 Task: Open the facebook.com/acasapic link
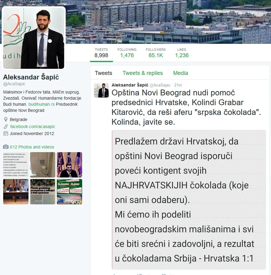[33, 127]
